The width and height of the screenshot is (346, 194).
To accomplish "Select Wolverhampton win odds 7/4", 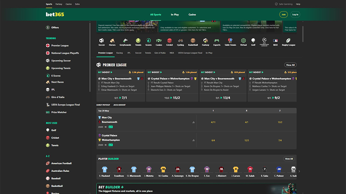I will click(280, 140).
